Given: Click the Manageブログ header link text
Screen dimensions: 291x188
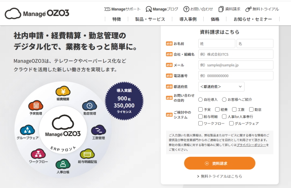Looking at the screenshot, I should pos(166,9).
